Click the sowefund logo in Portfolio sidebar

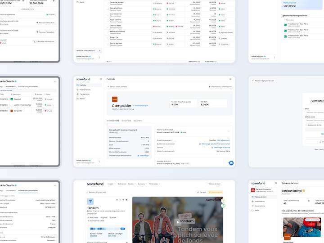pyautogui.click(x=83, y=79)
